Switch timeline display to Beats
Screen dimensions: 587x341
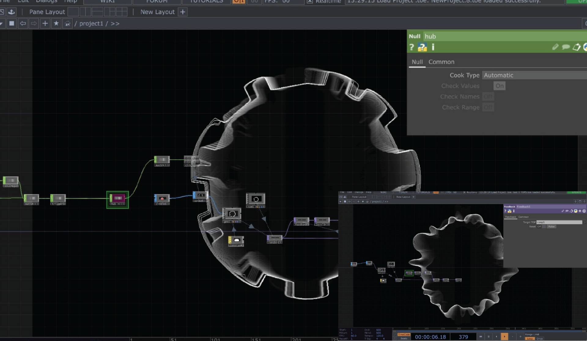point(404,339)
